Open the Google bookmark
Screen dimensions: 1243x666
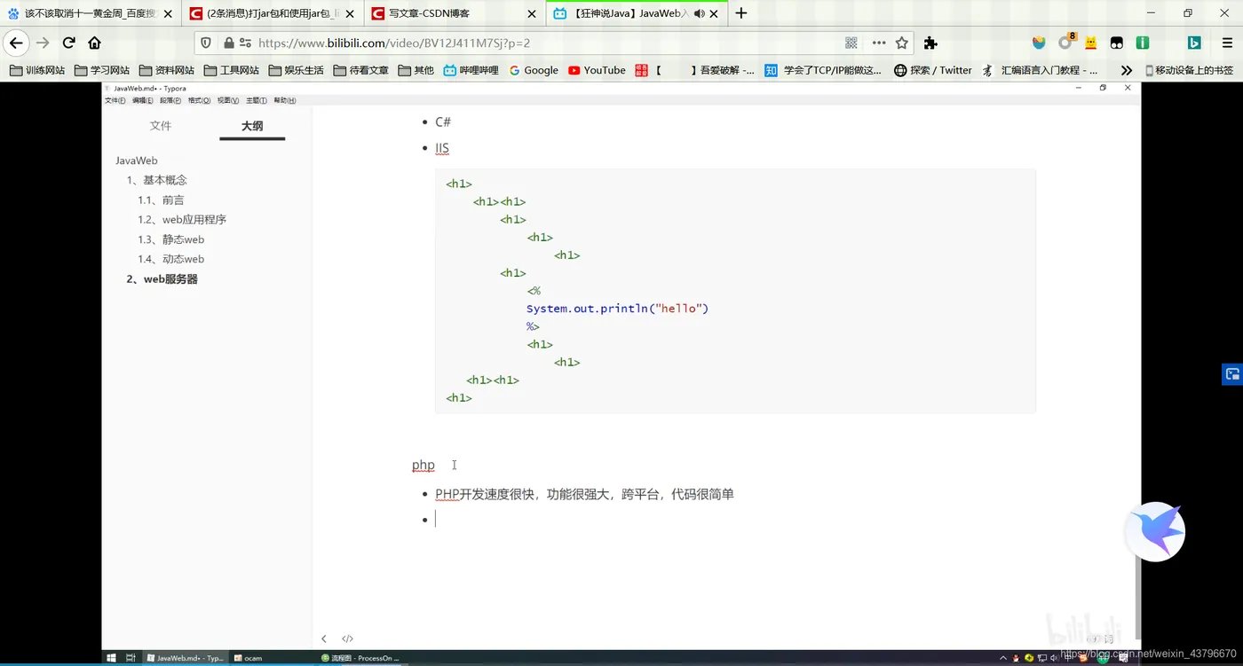tap(534, 70)
